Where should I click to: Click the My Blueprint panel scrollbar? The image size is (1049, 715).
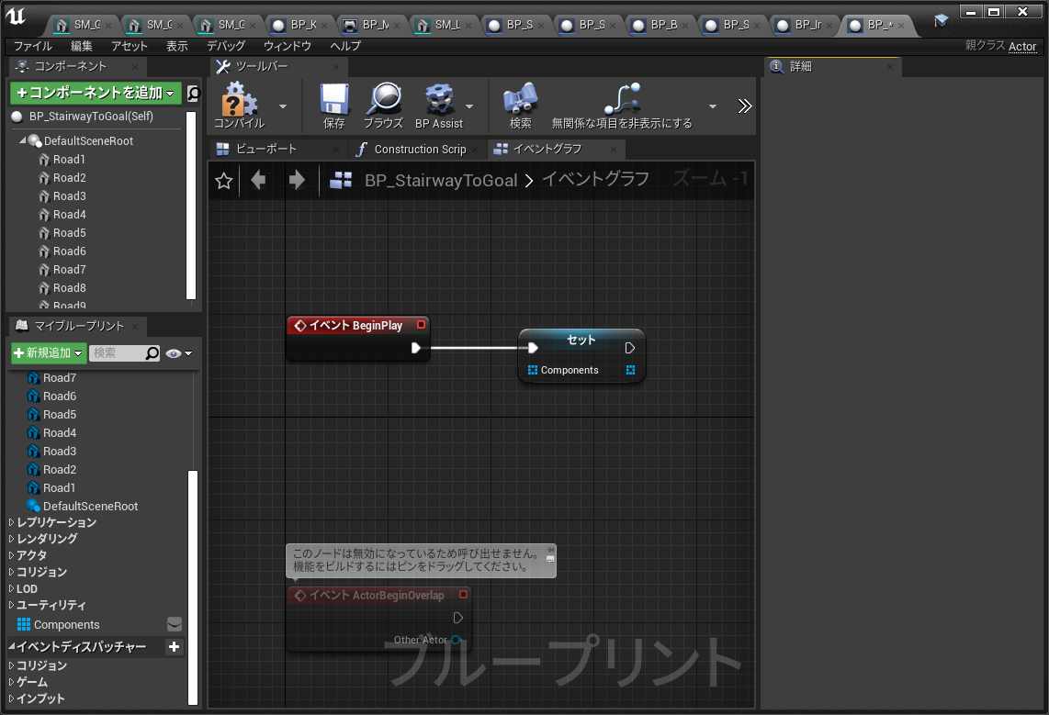click(x=193, y=587)
